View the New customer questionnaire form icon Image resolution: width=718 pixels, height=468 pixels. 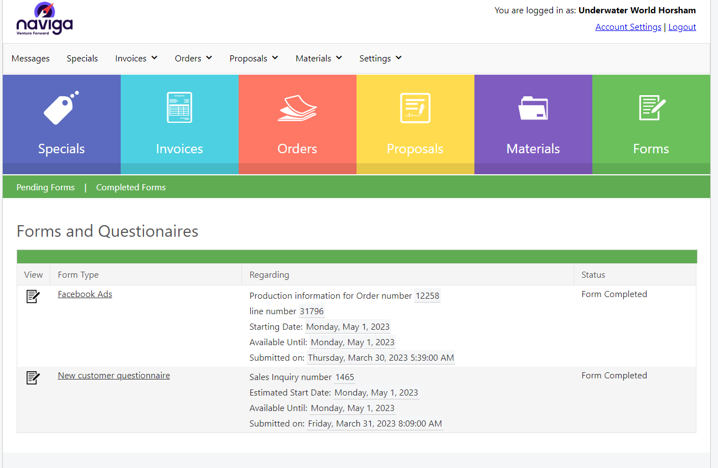[x=33, y=378]
